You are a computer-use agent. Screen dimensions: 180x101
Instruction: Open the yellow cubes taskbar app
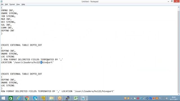(43, 98)
